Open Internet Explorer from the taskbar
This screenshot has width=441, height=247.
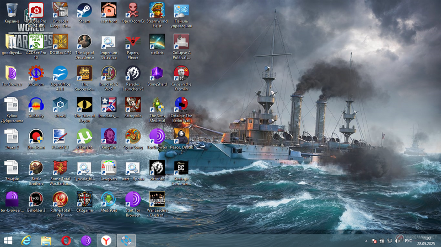point(26,240)
